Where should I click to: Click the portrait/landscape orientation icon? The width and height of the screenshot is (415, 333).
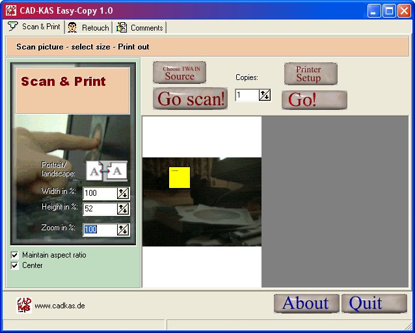pos(107,171)
